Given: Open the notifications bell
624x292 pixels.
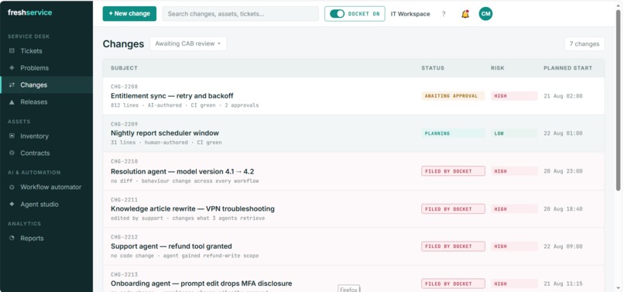Looking at the screenshot, I should 465,14.
